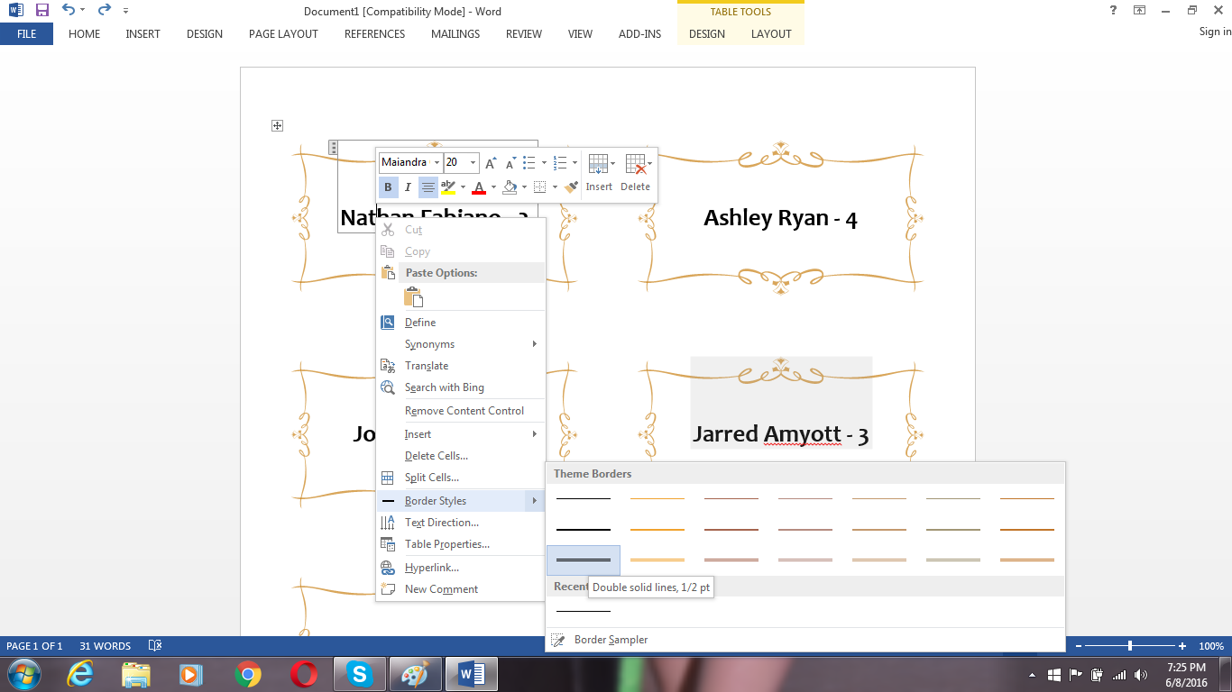This screenshot has width=1232, height=692.
Task: Click the Shrink Font icon
Action: coord(509,163)
